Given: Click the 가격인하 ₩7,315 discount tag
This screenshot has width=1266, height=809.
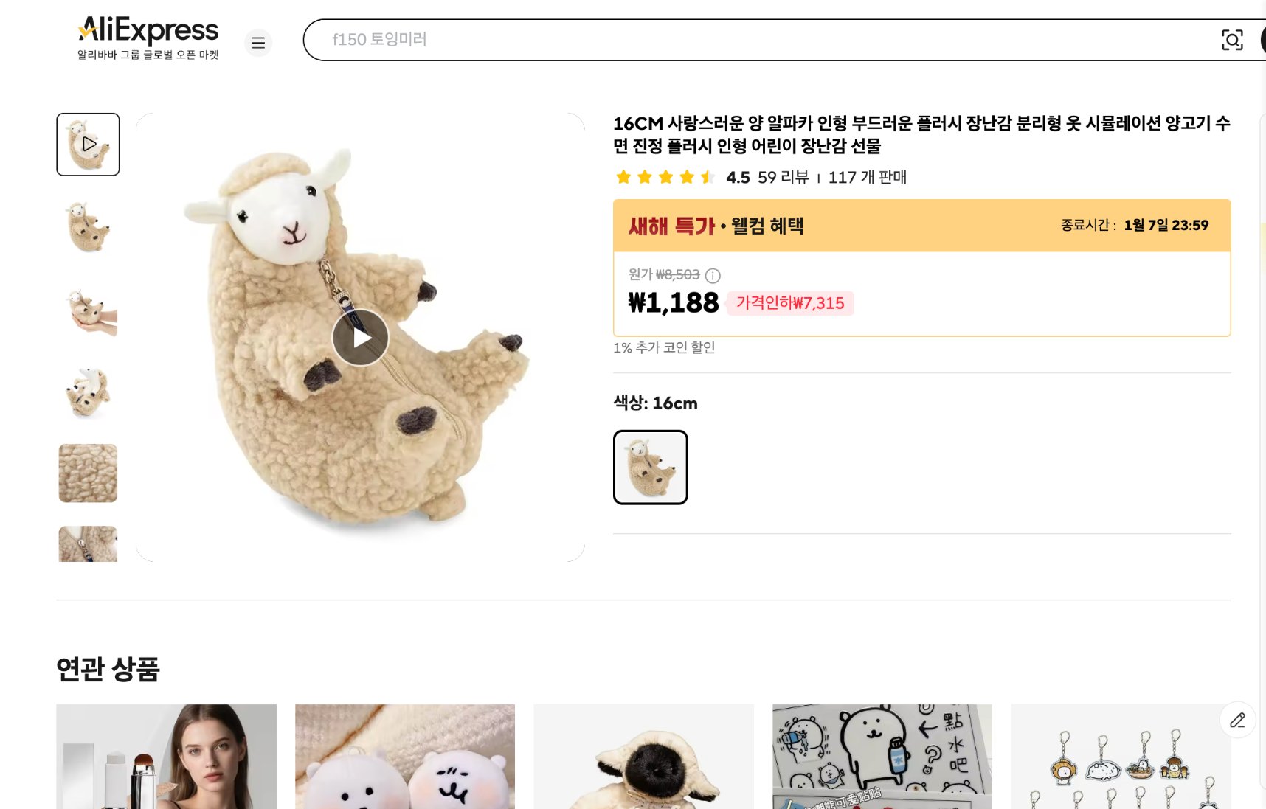Looking at the screenshot, I should click(x=790, y=303).
